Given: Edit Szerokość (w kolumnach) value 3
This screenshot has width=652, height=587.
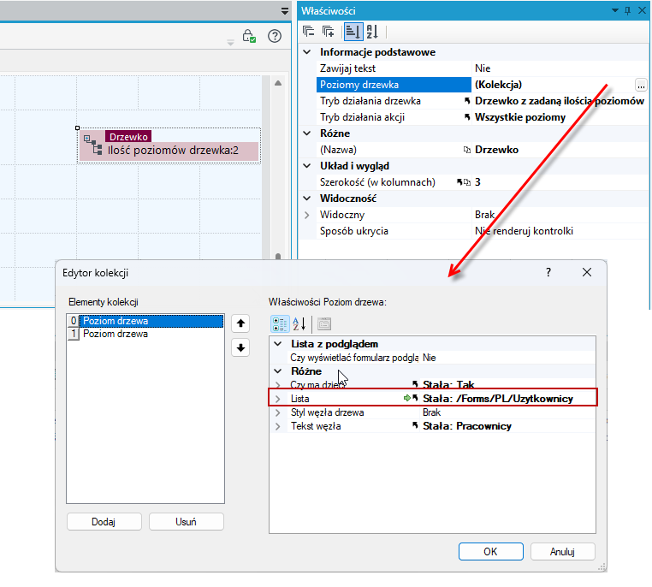Looking at the screenshot, I should (x=477, y=182).
